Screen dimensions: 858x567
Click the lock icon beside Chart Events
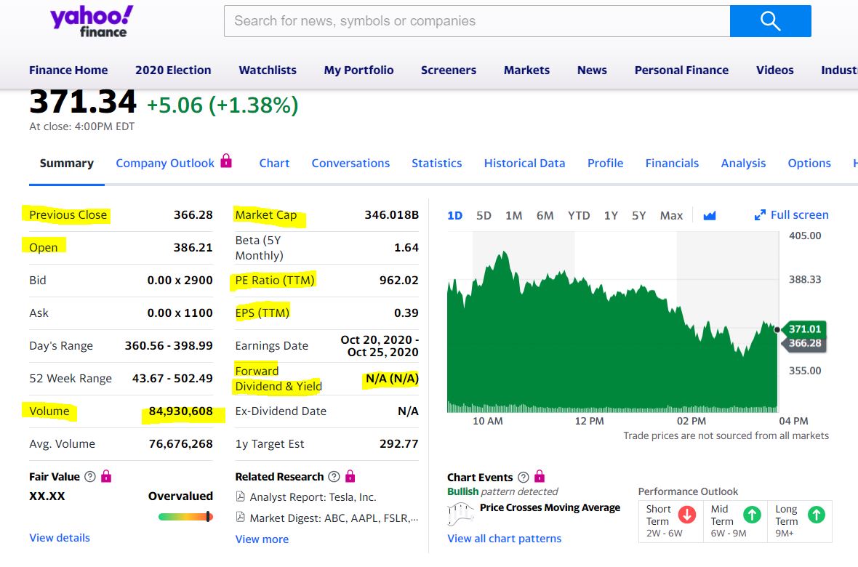540,475
